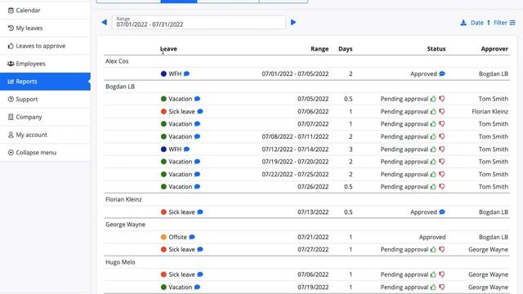The image size is (523, 294).
Task: Reject Hugo Melo's 07/19/2022 Vacation
Action: (x=442, y=287)
